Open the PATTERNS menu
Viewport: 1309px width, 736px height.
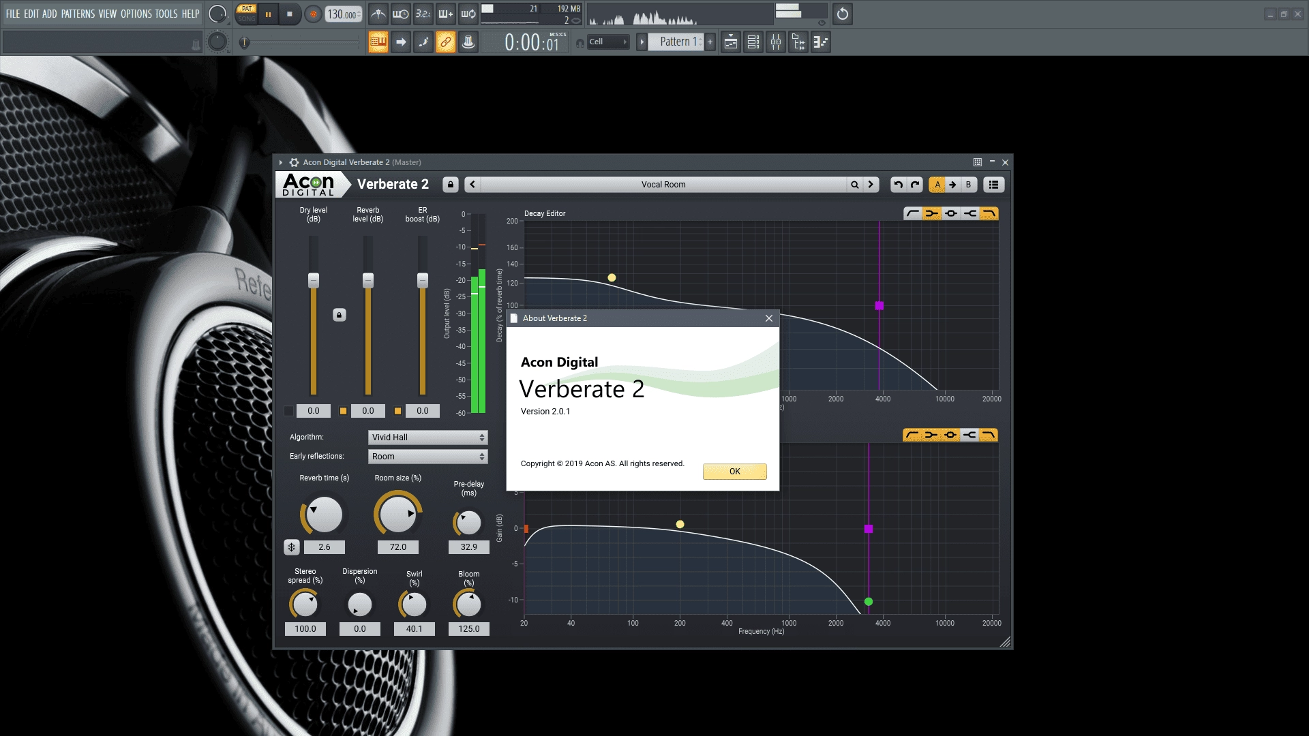(78, 14)
